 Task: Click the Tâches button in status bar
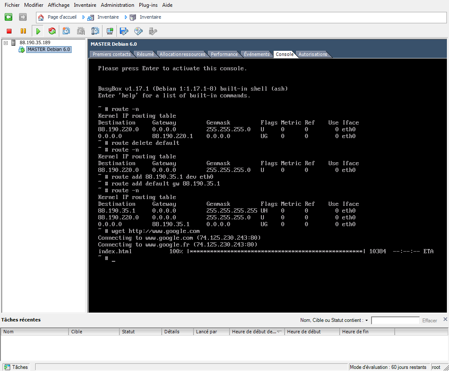point(17,367)
